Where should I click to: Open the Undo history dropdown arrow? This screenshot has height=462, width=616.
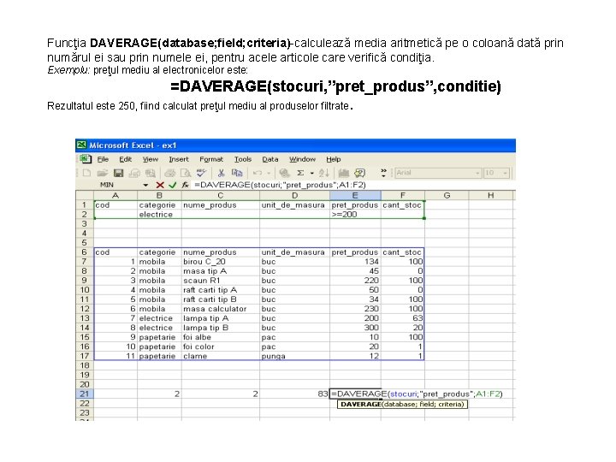click(x=269, y=173)
